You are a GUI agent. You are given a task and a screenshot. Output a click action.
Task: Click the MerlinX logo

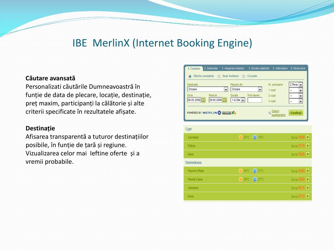coord(212,113)
